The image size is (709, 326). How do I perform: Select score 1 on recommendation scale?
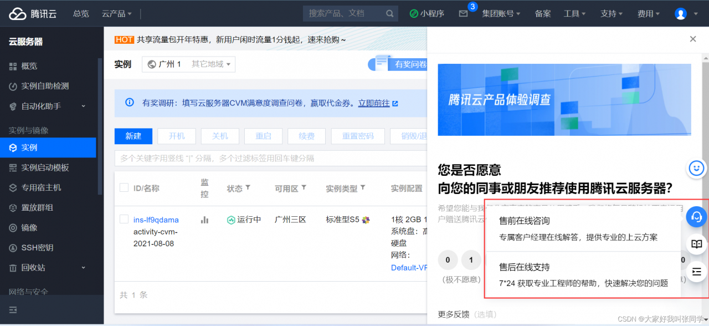(471, 259)
